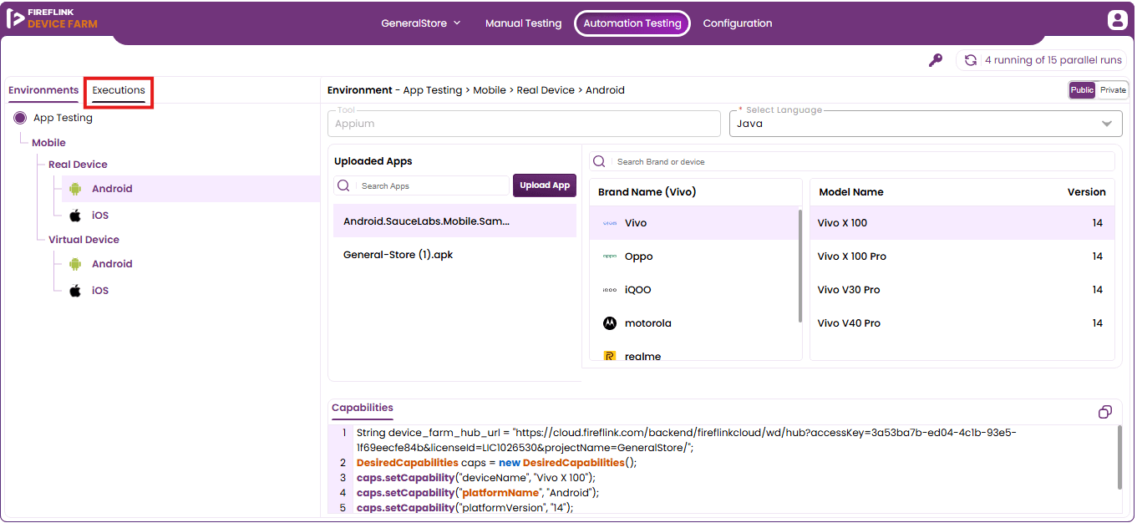The height and width of the screenshot is (523, 1137).
Task: Select the General-Store (1).apk app
Action: tap(454, 255)
